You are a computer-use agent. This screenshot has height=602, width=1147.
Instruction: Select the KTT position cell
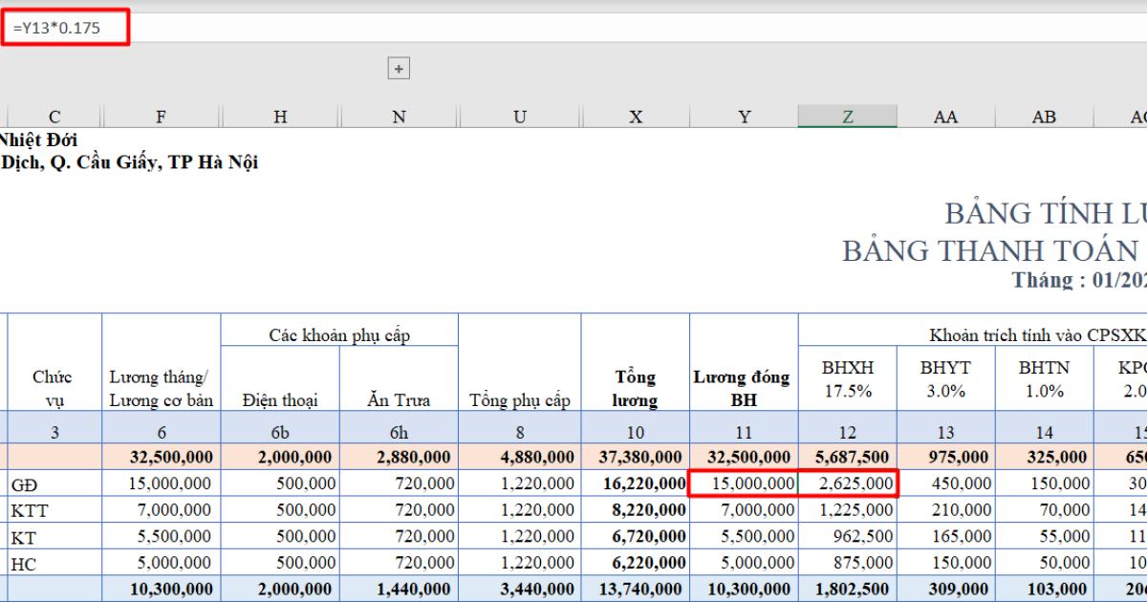[54, 511]
